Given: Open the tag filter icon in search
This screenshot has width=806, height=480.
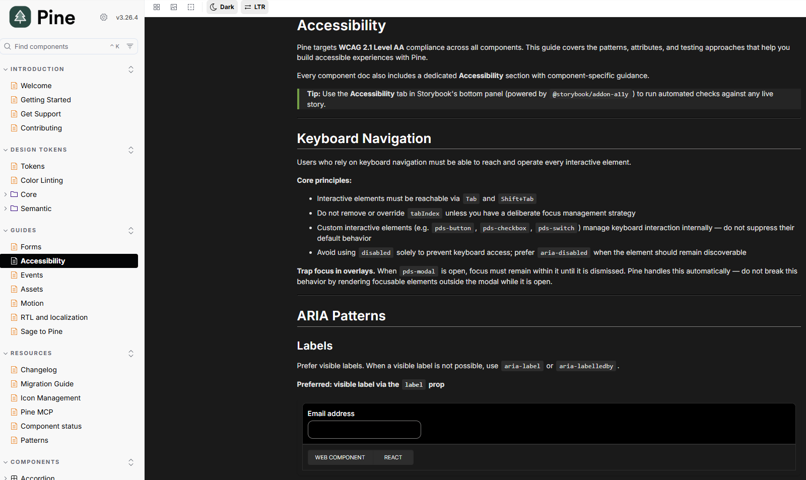Looking at the screenshot, I should 130,46.
